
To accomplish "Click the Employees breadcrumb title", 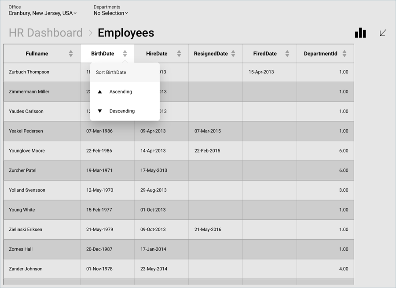I will pyautogui.click(x=126, y=33).
